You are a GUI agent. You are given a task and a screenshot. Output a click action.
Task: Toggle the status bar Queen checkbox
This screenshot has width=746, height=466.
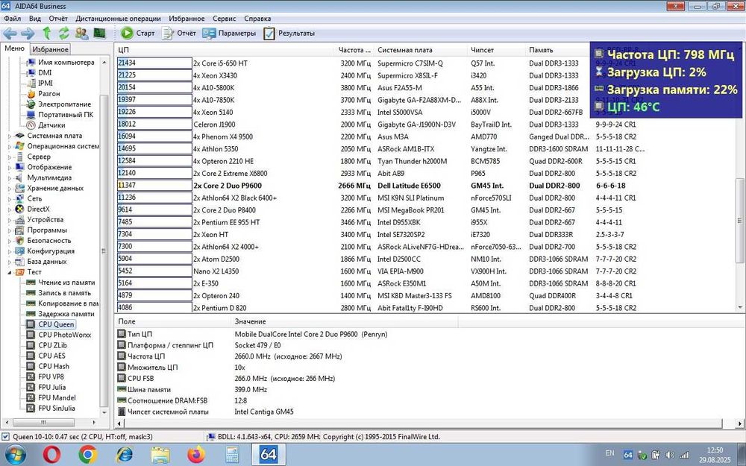(x=5, y=436)
